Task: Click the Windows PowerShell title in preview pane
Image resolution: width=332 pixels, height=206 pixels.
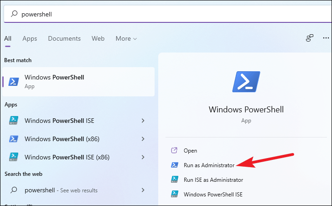Action: 246,110
